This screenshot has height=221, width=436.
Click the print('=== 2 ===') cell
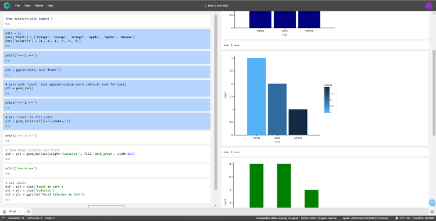[x=107, y=105]
